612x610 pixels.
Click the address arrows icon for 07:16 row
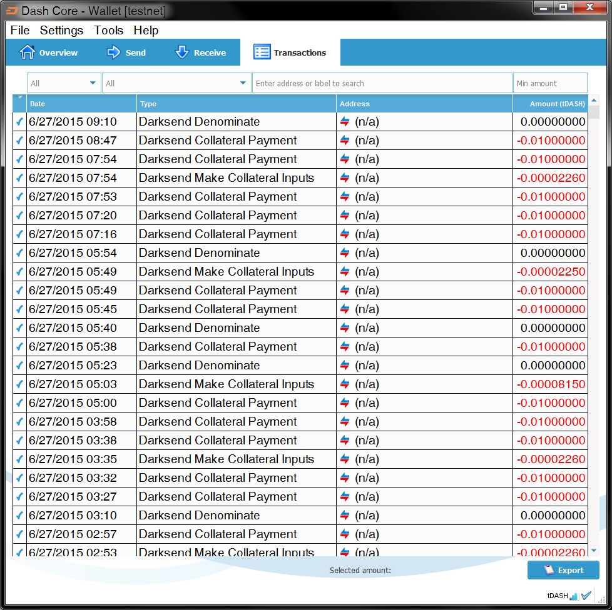coord(345,234)
